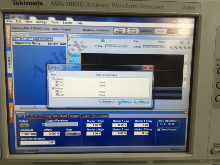Click the Settings side tab
Viewport: 220px width, 165px height.
[x=11, y=113]
